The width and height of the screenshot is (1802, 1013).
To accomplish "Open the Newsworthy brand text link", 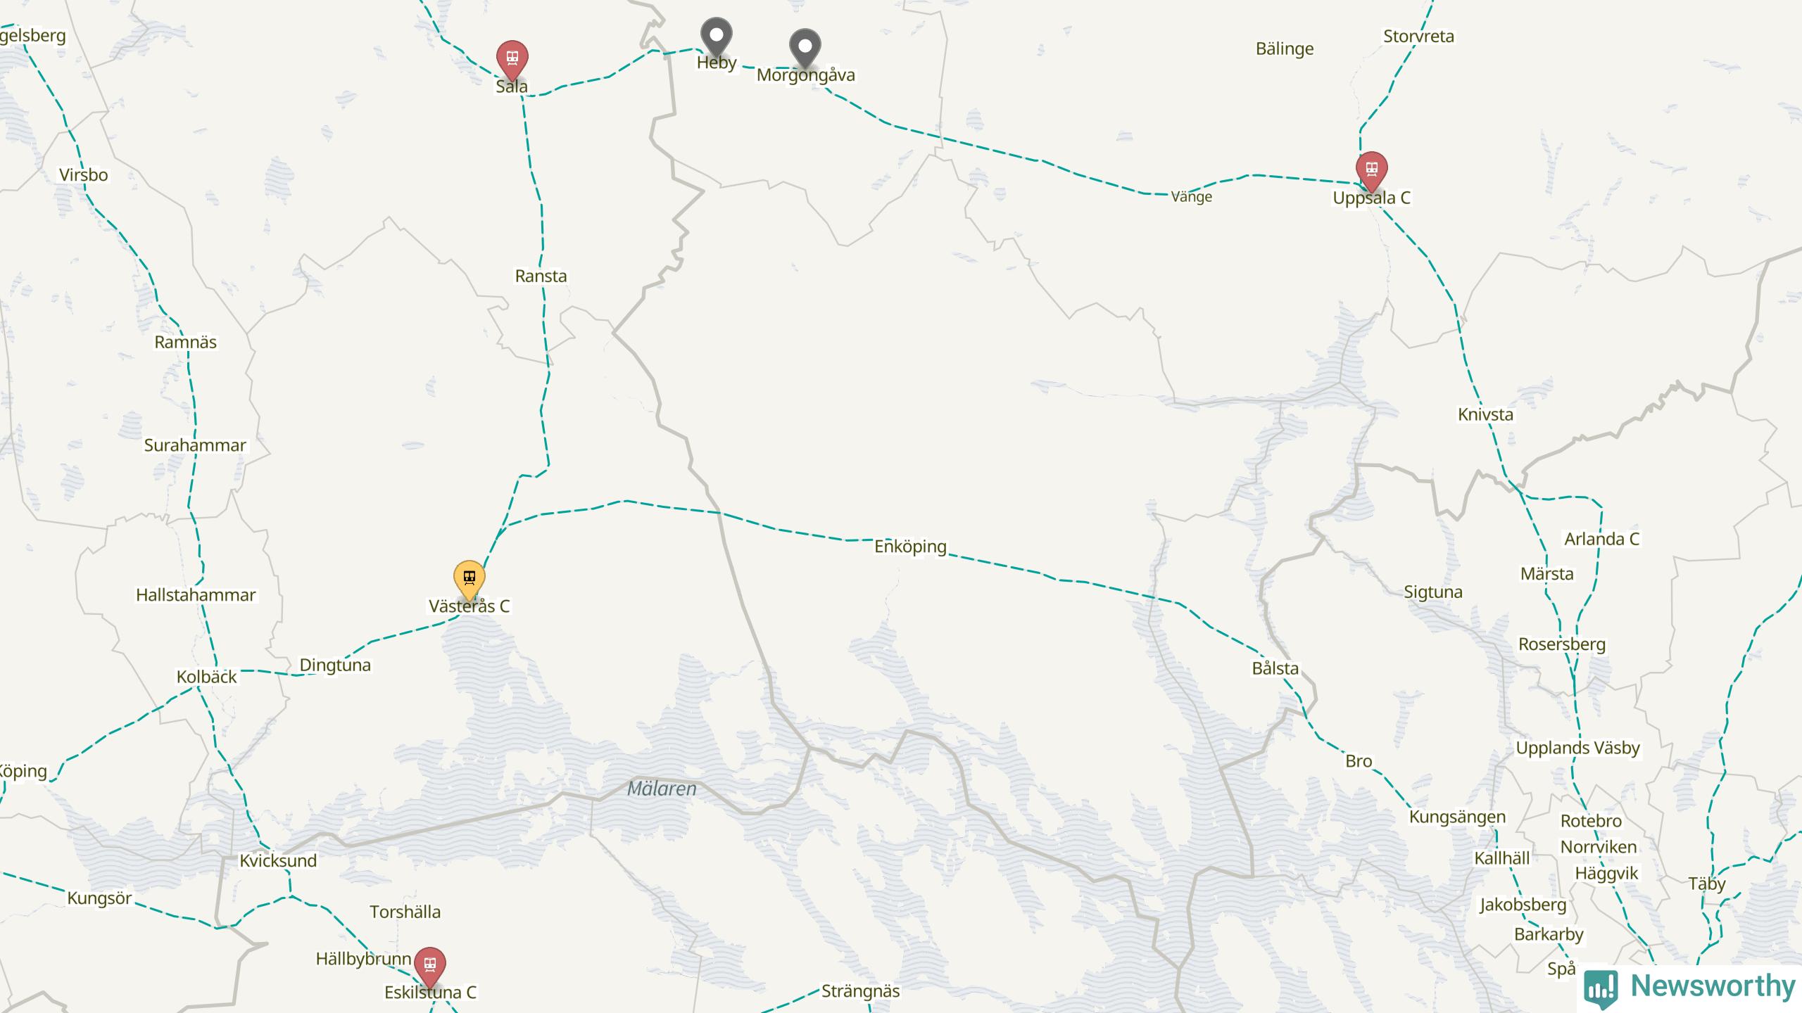I will point(1713,986).
